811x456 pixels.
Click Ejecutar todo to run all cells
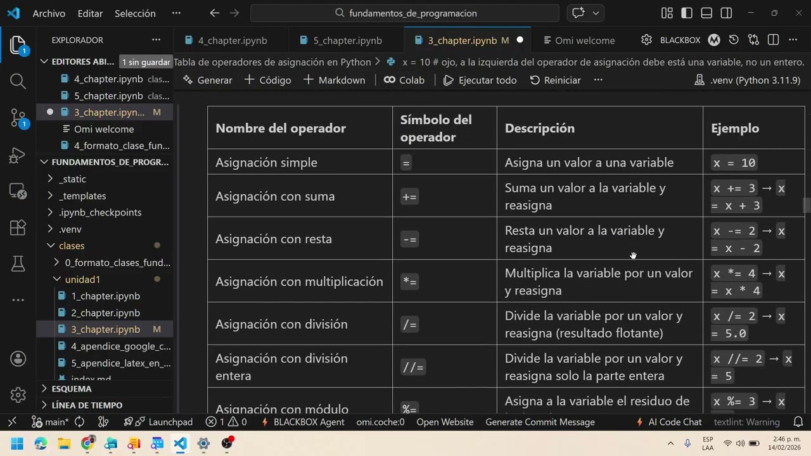click(x=480, y=80)
